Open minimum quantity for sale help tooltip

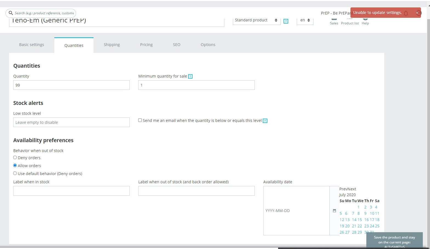pyautogui.click(x=190, y=76)
